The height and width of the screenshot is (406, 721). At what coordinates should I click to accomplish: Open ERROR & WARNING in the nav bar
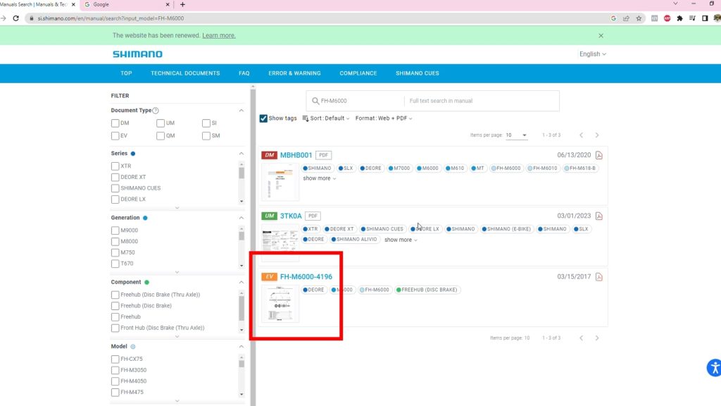[295, 73]
